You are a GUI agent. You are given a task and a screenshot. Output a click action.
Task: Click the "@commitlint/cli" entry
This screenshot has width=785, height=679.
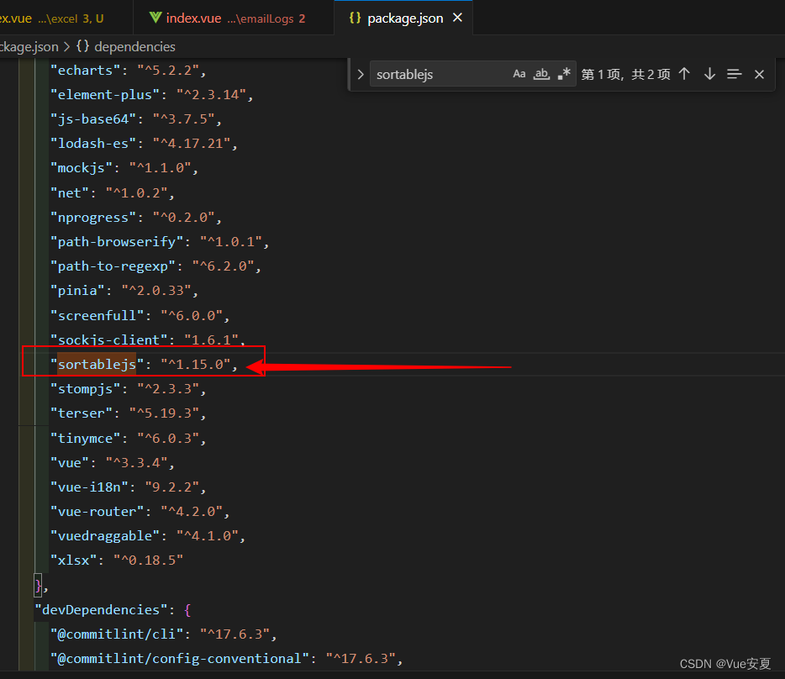163,634
